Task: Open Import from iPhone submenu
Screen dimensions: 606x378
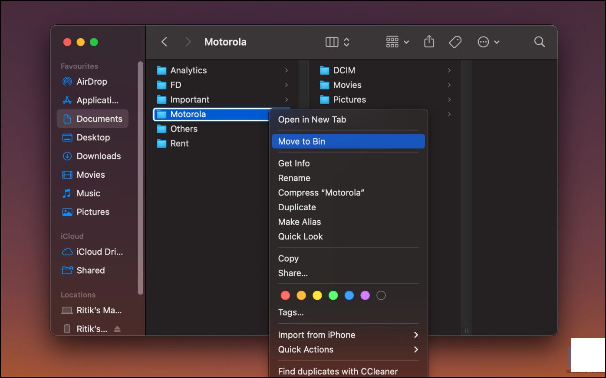Action: [348, 335]
